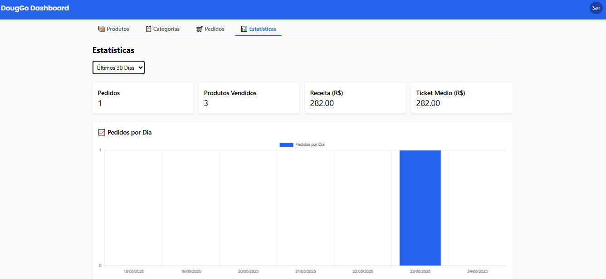Image resolution: width=606 pixels, height=279 pixels.
Task: Select the Estatísticas tab label
Action: pyautogui.click(x=263, y=29)
